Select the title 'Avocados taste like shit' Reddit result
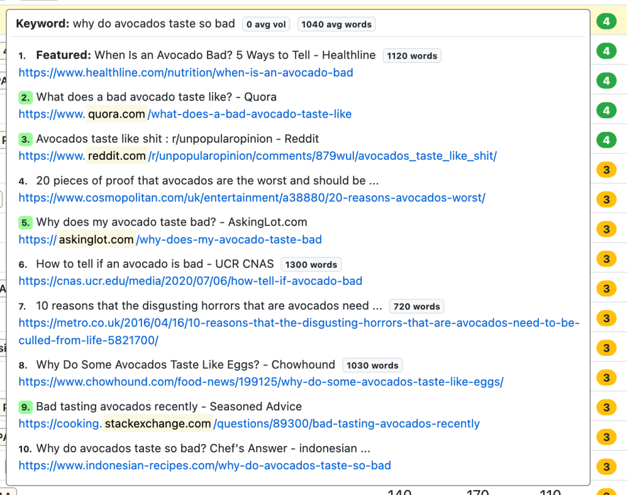This screenshot has width=627, height=495. (x=178, y=139)
